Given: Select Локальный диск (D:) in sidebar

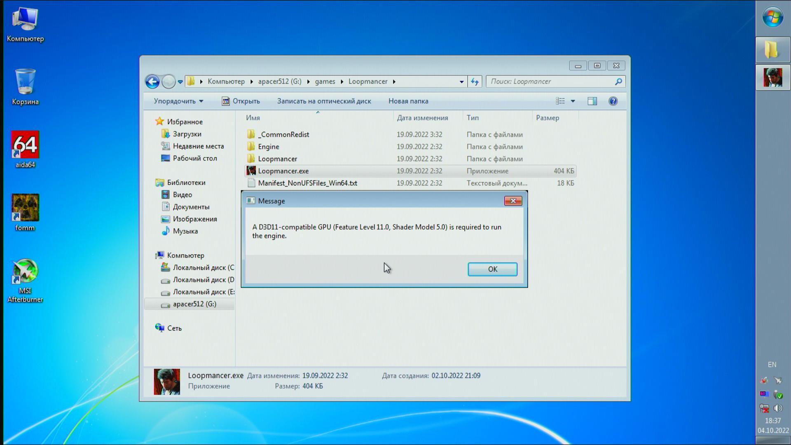Looking at the screenshot, I should click(203, 280).
